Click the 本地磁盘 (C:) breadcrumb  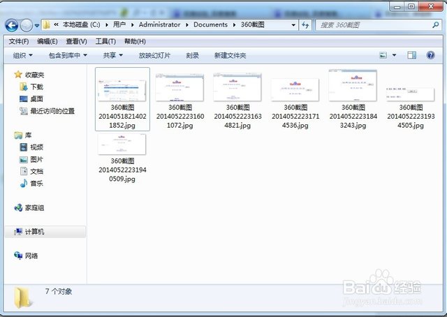[x=81, y=25]
